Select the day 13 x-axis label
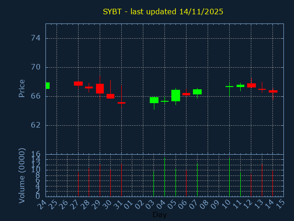 tap(258, 204)
